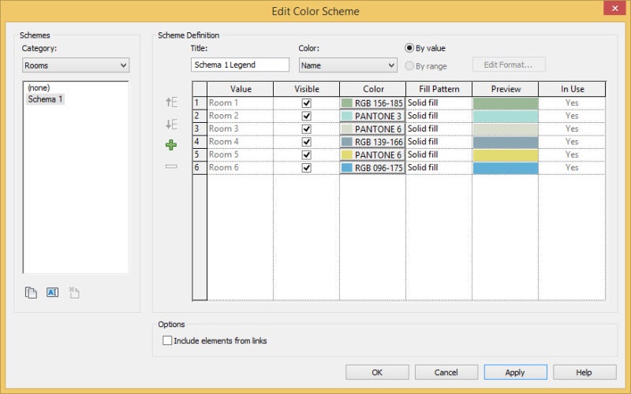
Task: Click the green preview swatch for Room 1
Action: point(506,103)
